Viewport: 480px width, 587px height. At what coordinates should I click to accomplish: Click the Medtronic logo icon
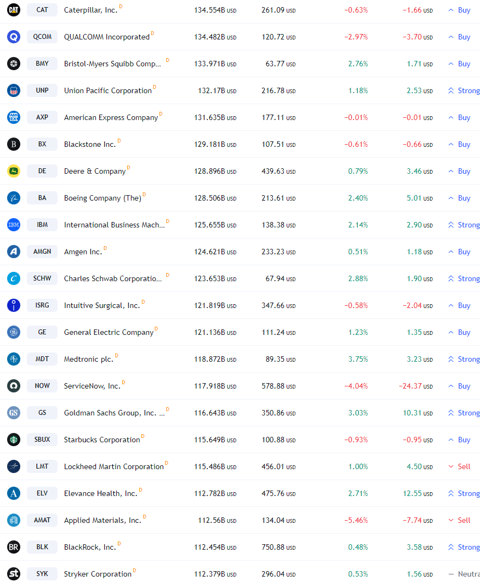tap(14, 359)
